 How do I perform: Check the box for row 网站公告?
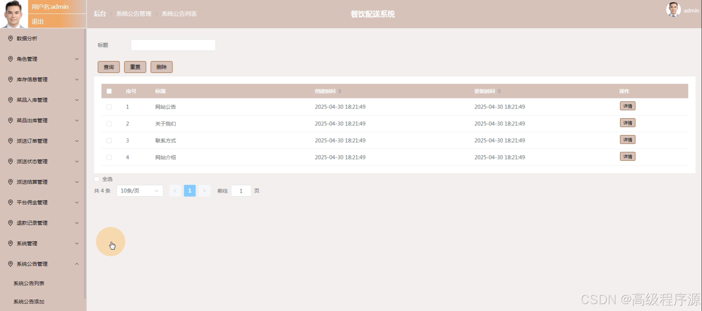[109, 107]
